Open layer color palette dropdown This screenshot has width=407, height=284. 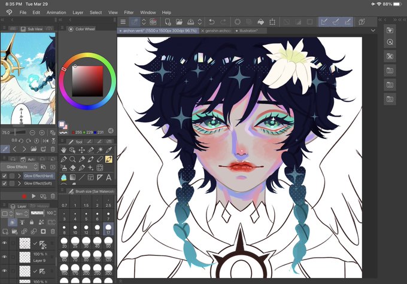coord(7,213)
